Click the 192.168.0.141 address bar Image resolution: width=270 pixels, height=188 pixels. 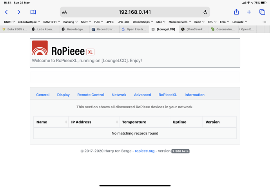(135, 12)
